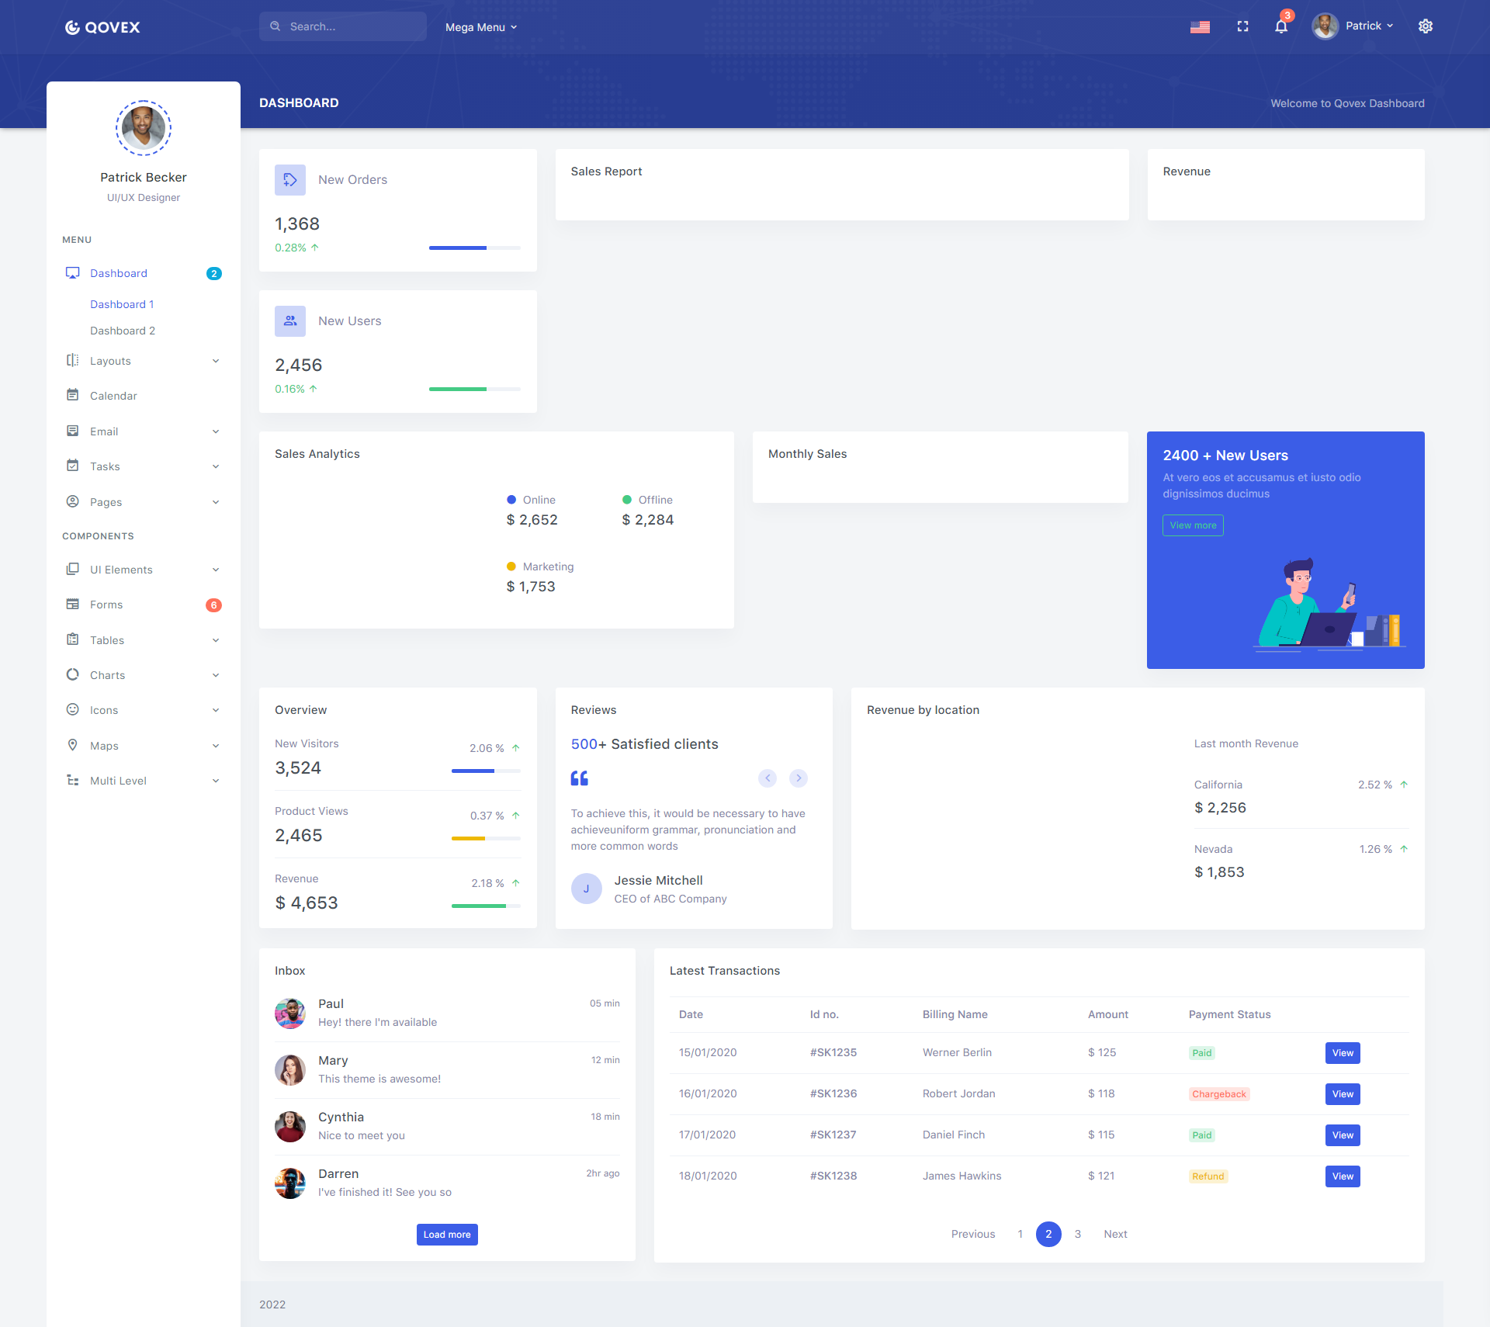Click the Maps sidebar icon
1490x1327 pixels.
73,744
